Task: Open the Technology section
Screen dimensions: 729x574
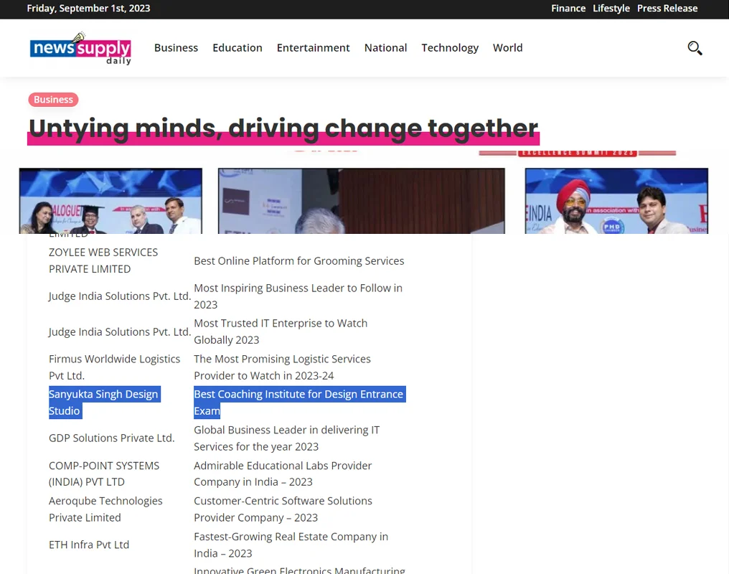Action: click(x=449, y=48)
